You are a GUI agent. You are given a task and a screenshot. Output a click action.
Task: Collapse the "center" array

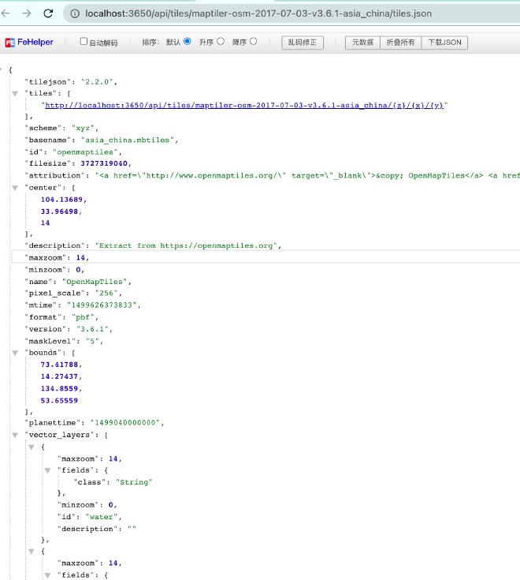coord(15,188)
